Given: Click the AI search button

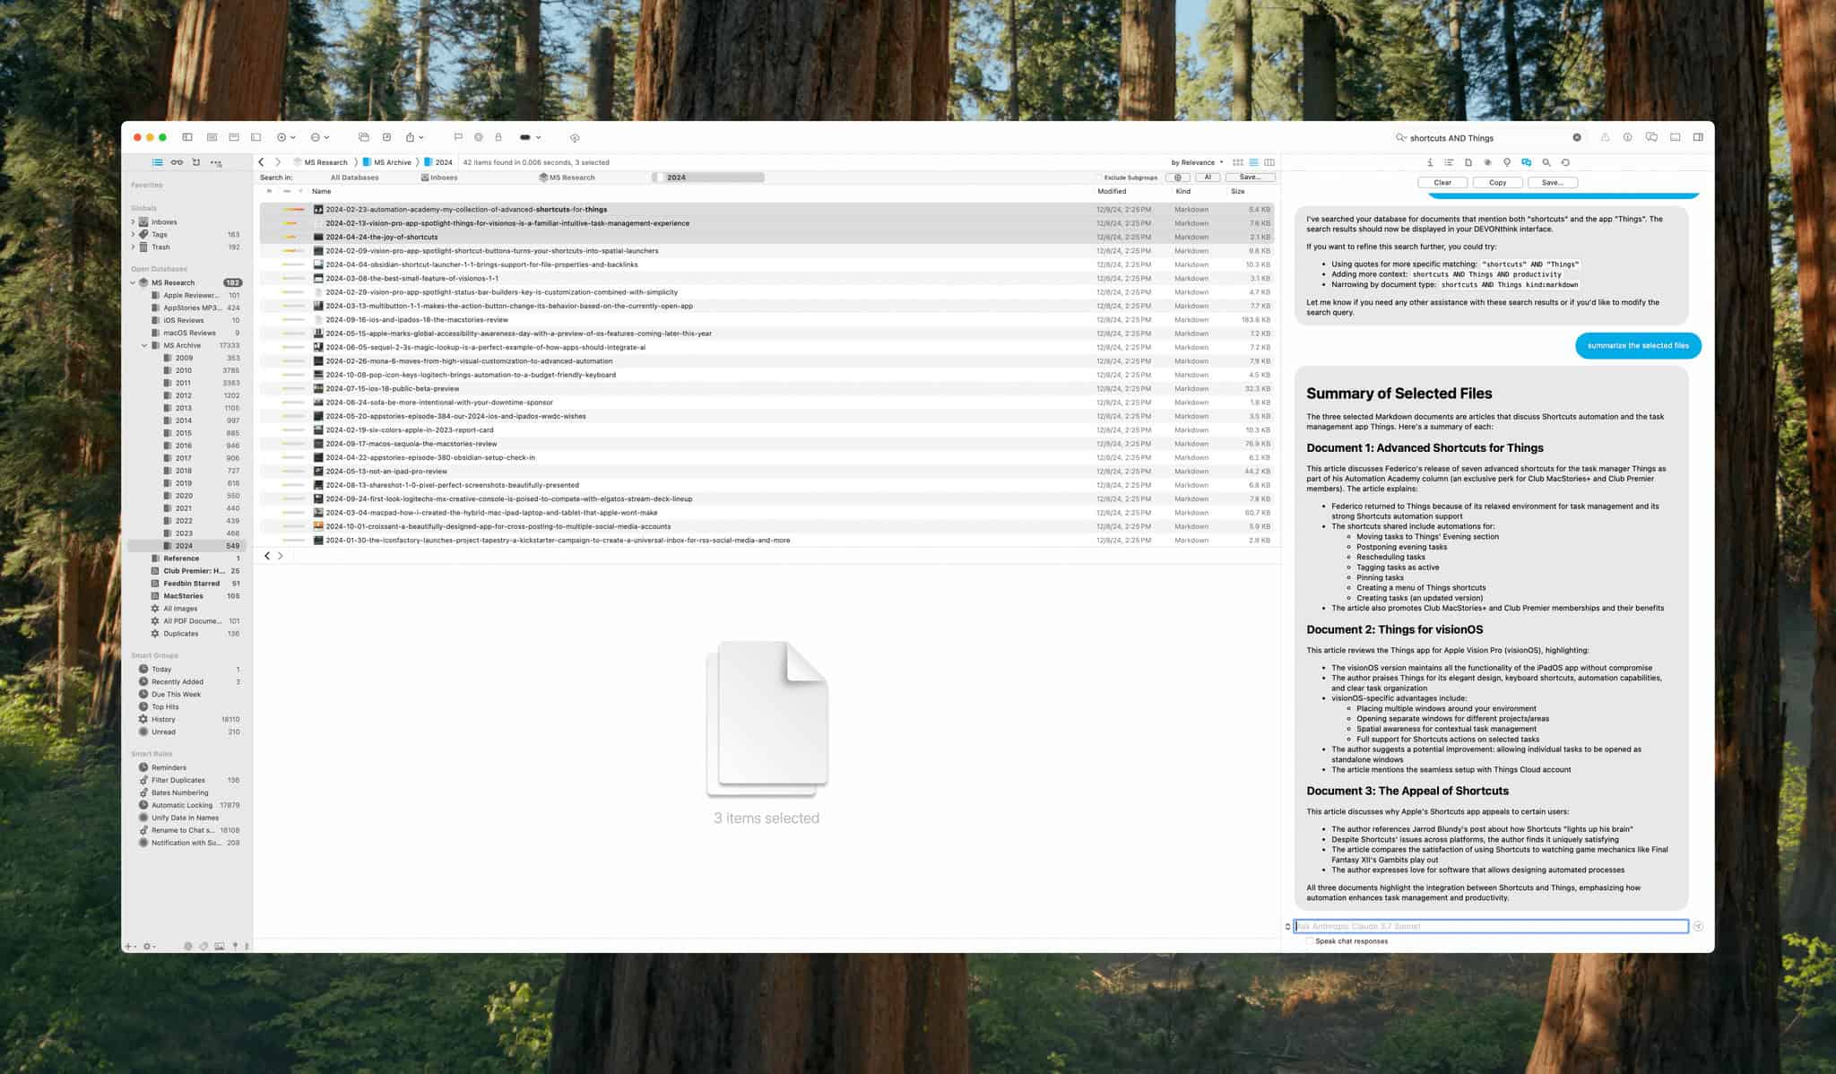Looking at the screenshot, I should [1208, 178].
